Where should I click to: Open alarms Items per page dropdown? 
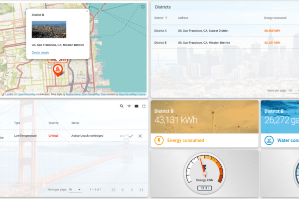pos(75,190)
